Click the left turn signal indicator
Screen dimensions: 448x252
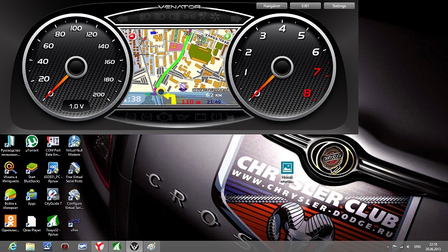coord(122,19)
